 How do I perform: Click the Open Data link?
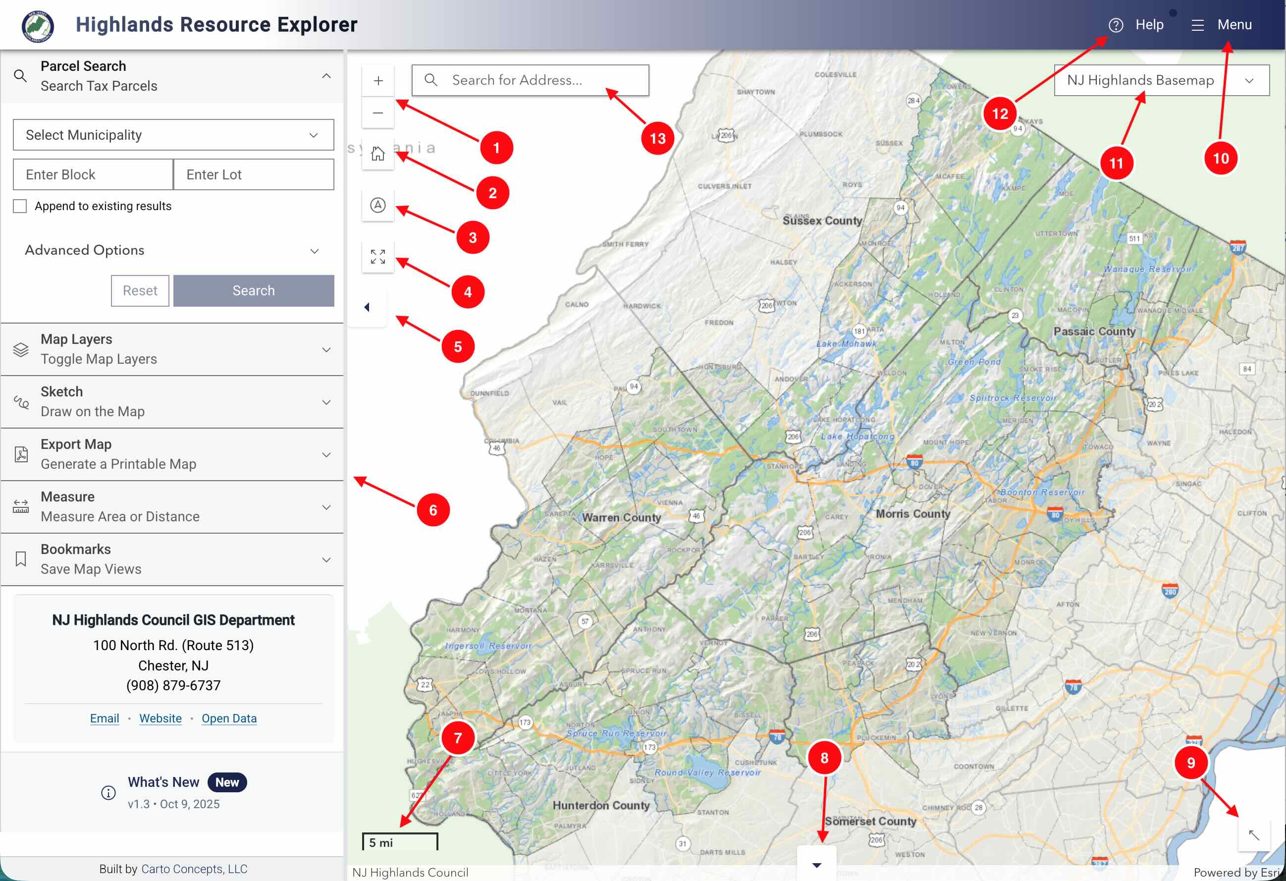[229, 718]
